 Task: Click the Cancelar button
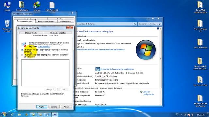[54, 107]
